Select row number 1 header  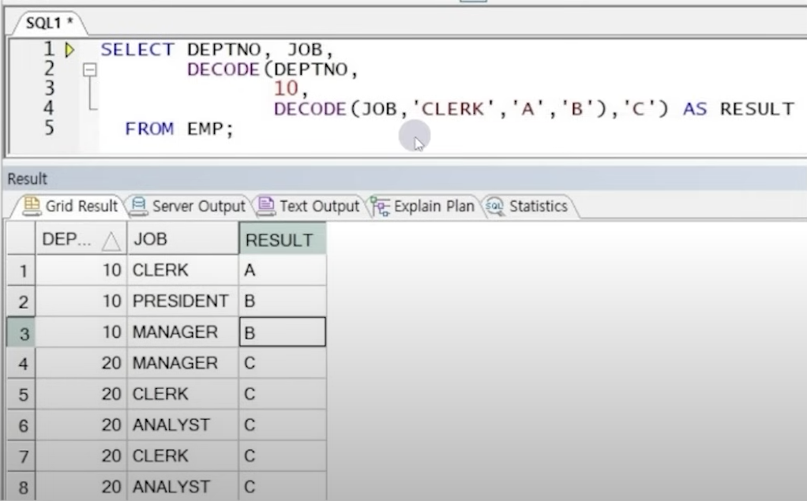21,270
